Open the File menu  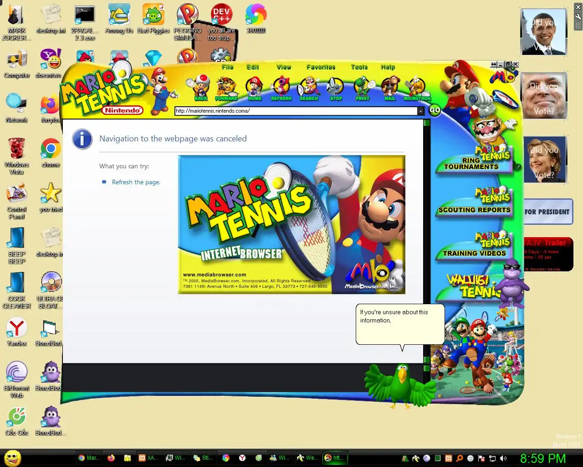[228, 67]
